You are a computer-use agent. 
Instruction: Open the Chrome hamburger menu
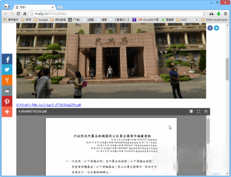[225, 14]
